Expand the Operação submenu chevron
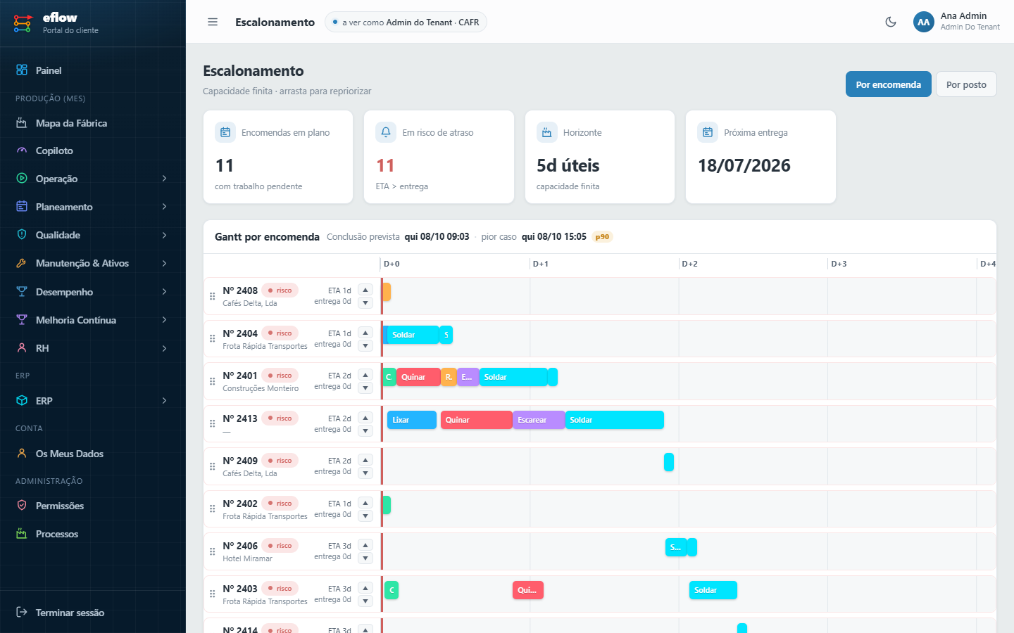1014x633 pixels. pyautogui.click(x=164, y=179)
